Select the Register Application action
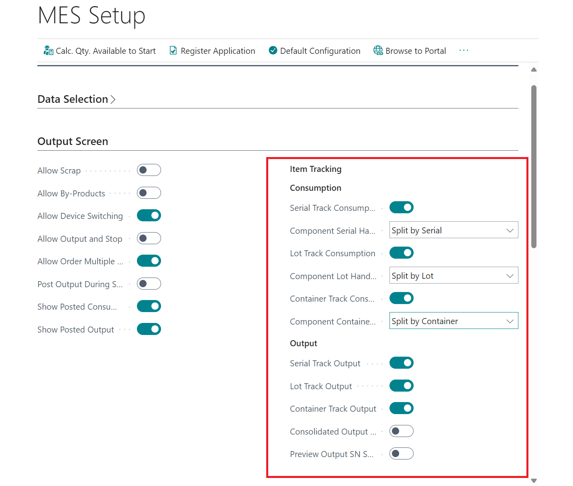This screenshot has width=573, height=486. [x=218, y=51]
